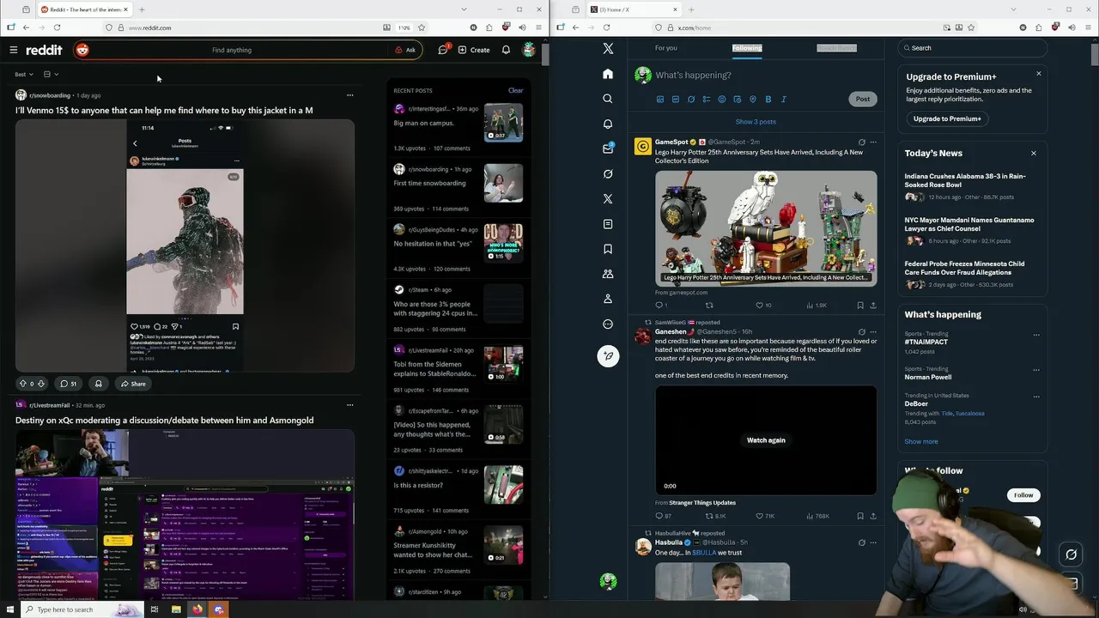
Task: Open Reddit chat messages icon
Action: tap(443, 50)
